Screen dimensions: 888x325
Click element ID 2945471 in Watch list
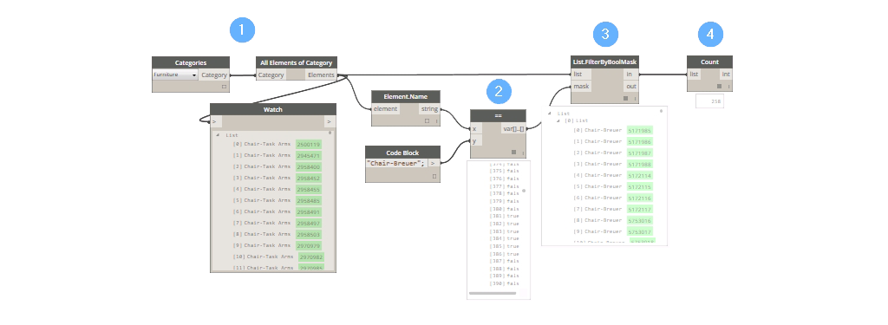309,155
